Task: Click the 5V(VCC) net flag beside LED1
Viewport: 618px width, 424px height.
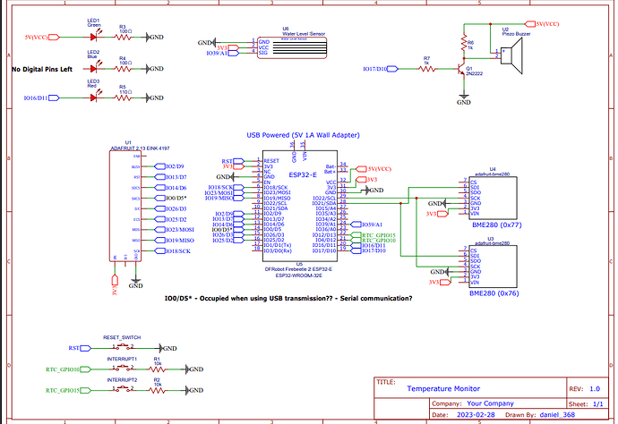Action: pos(42,37)
